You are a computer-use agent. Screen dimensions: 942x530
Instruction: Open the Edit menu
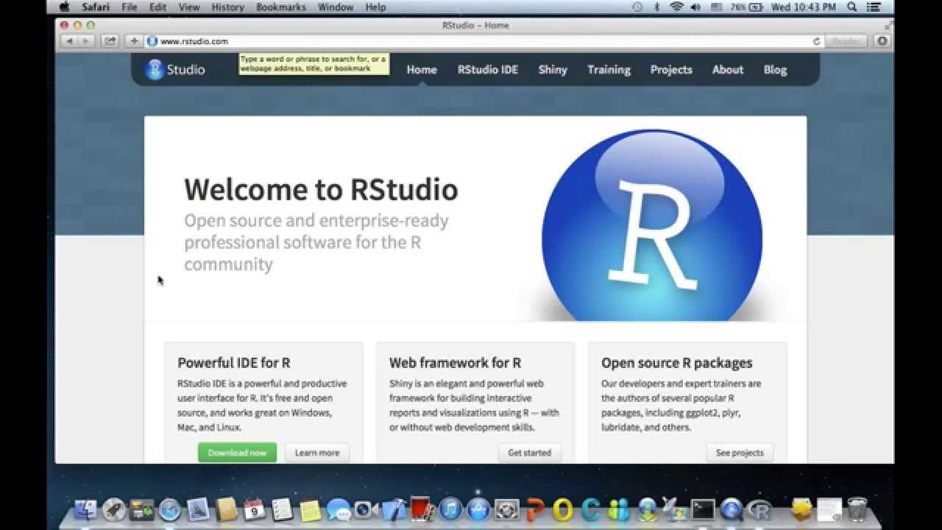pos(157,7)
